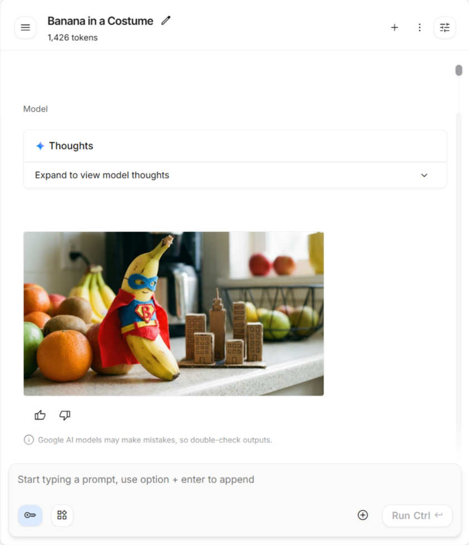Expand the model thoughts chevron
469x545 pixels.
coord(424,175)
